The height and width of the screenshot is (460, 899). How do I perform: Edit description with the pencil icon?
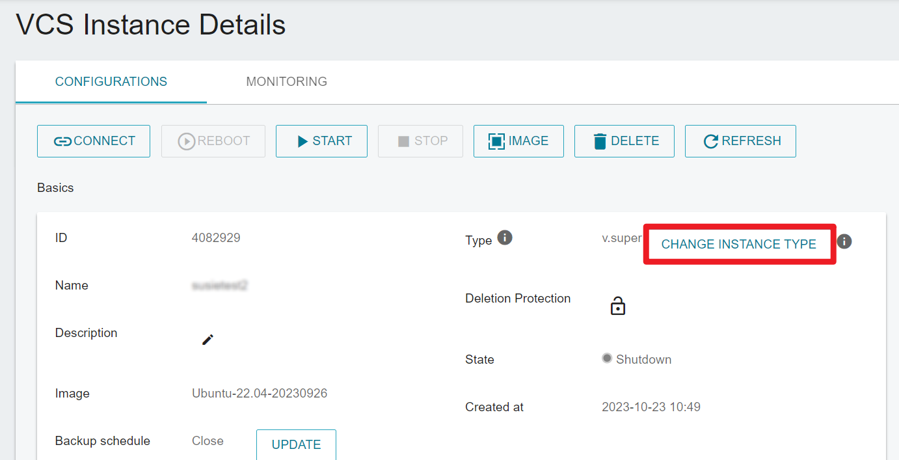coord(208,340)
